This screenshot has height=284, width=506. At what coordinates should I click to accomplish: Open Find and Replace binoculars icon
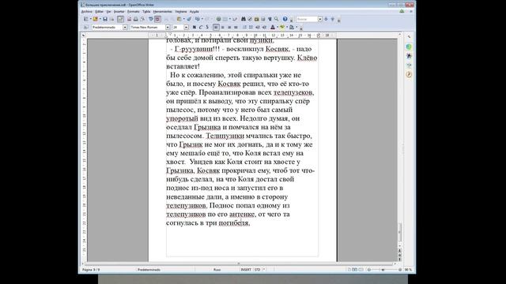point(244,19)
